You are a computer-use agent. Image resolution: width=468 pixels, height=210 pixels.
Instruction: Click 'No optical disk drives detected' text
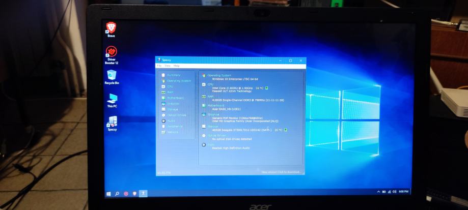pos(232,139)
